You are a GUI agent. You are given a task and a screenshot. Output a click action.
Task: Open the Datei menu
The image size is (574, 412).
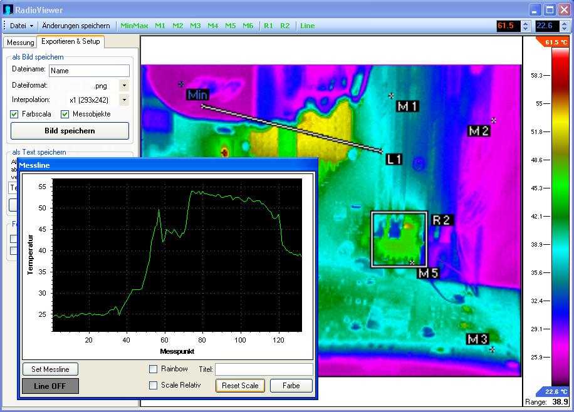[21, 26]
